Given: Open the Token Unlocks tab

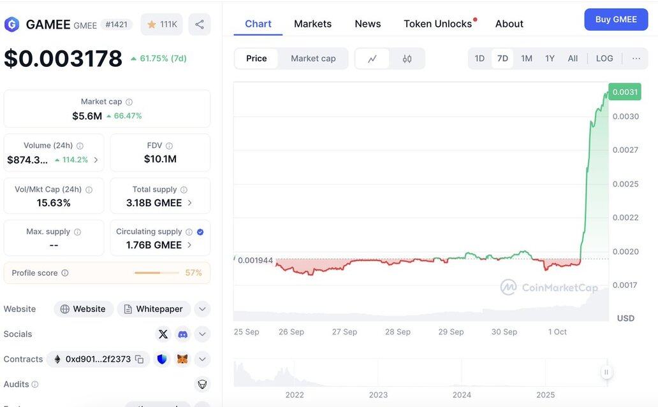Looking at the screenshot, I should pyautogui.click(x=438, y=24).
